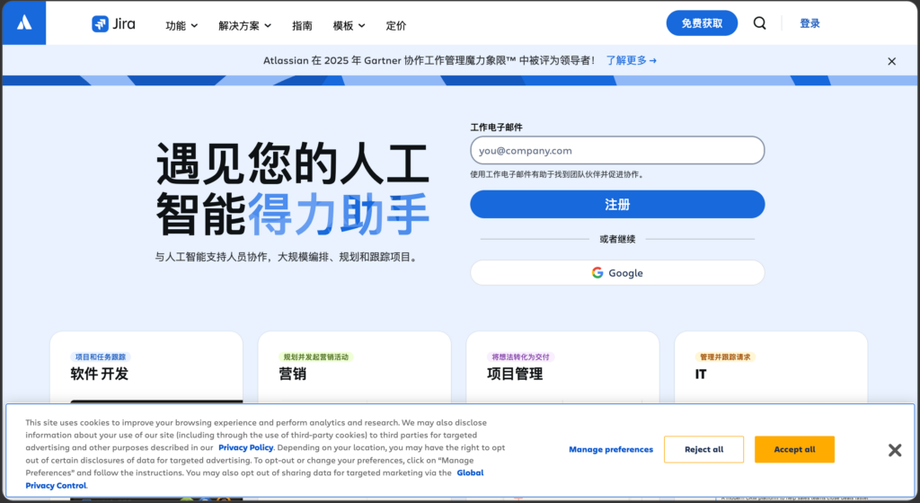920x503 pixels.
Task: Open the IT card
Action: pos(771,367)
